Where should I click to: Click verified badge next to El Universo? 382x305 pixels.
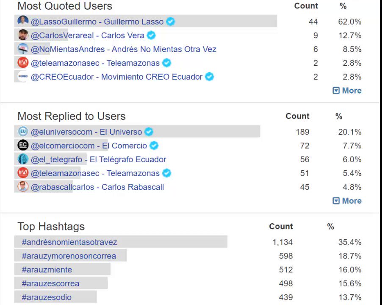tap(149, 132)
